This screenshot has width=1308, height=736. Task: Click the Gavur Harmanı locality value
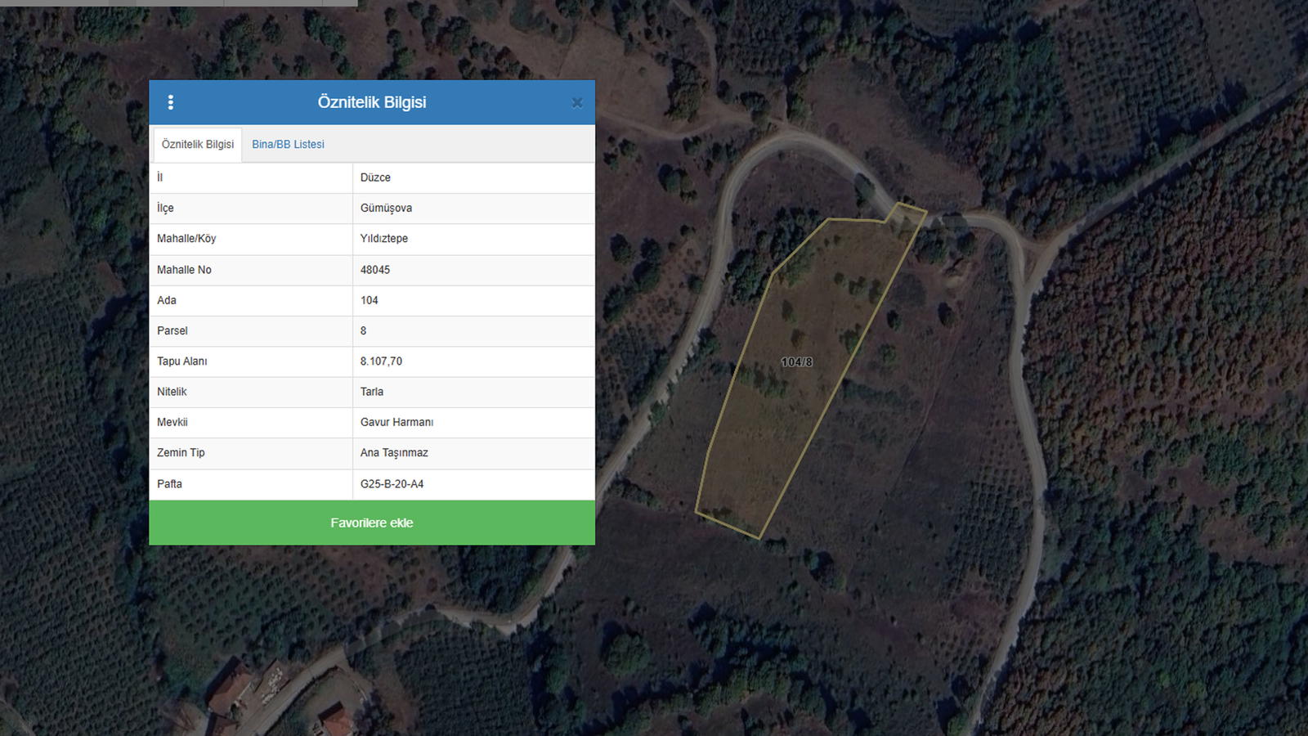click(396, 423)
